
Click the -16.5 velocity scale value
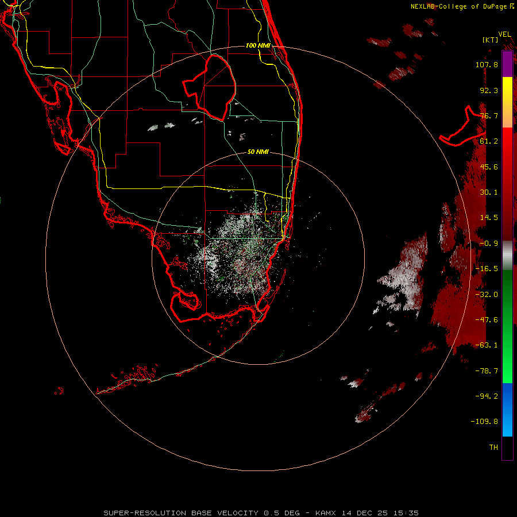pos(487,269)
